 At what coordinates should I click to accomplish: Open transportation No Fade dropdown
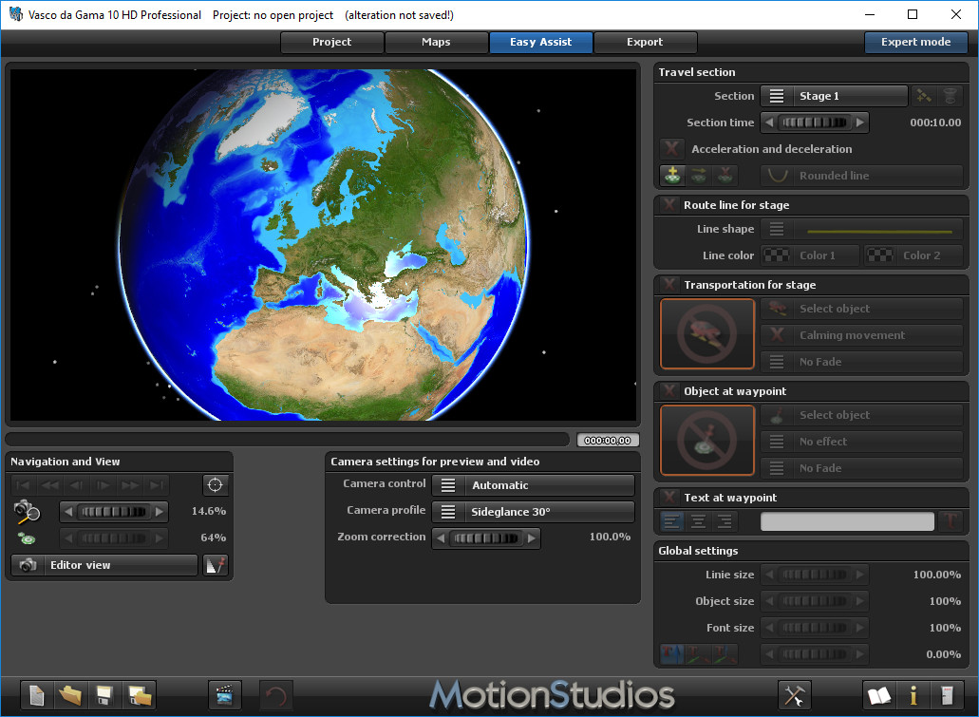861,362
